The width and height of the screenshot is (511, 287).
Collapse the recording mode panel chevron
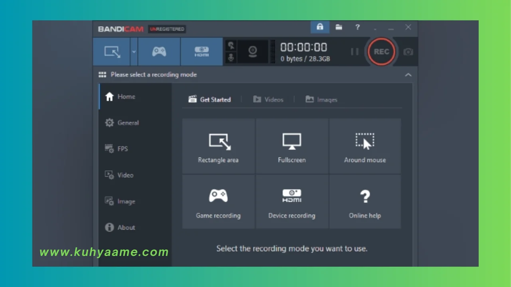pyautogui.click(x=408, y=75)
